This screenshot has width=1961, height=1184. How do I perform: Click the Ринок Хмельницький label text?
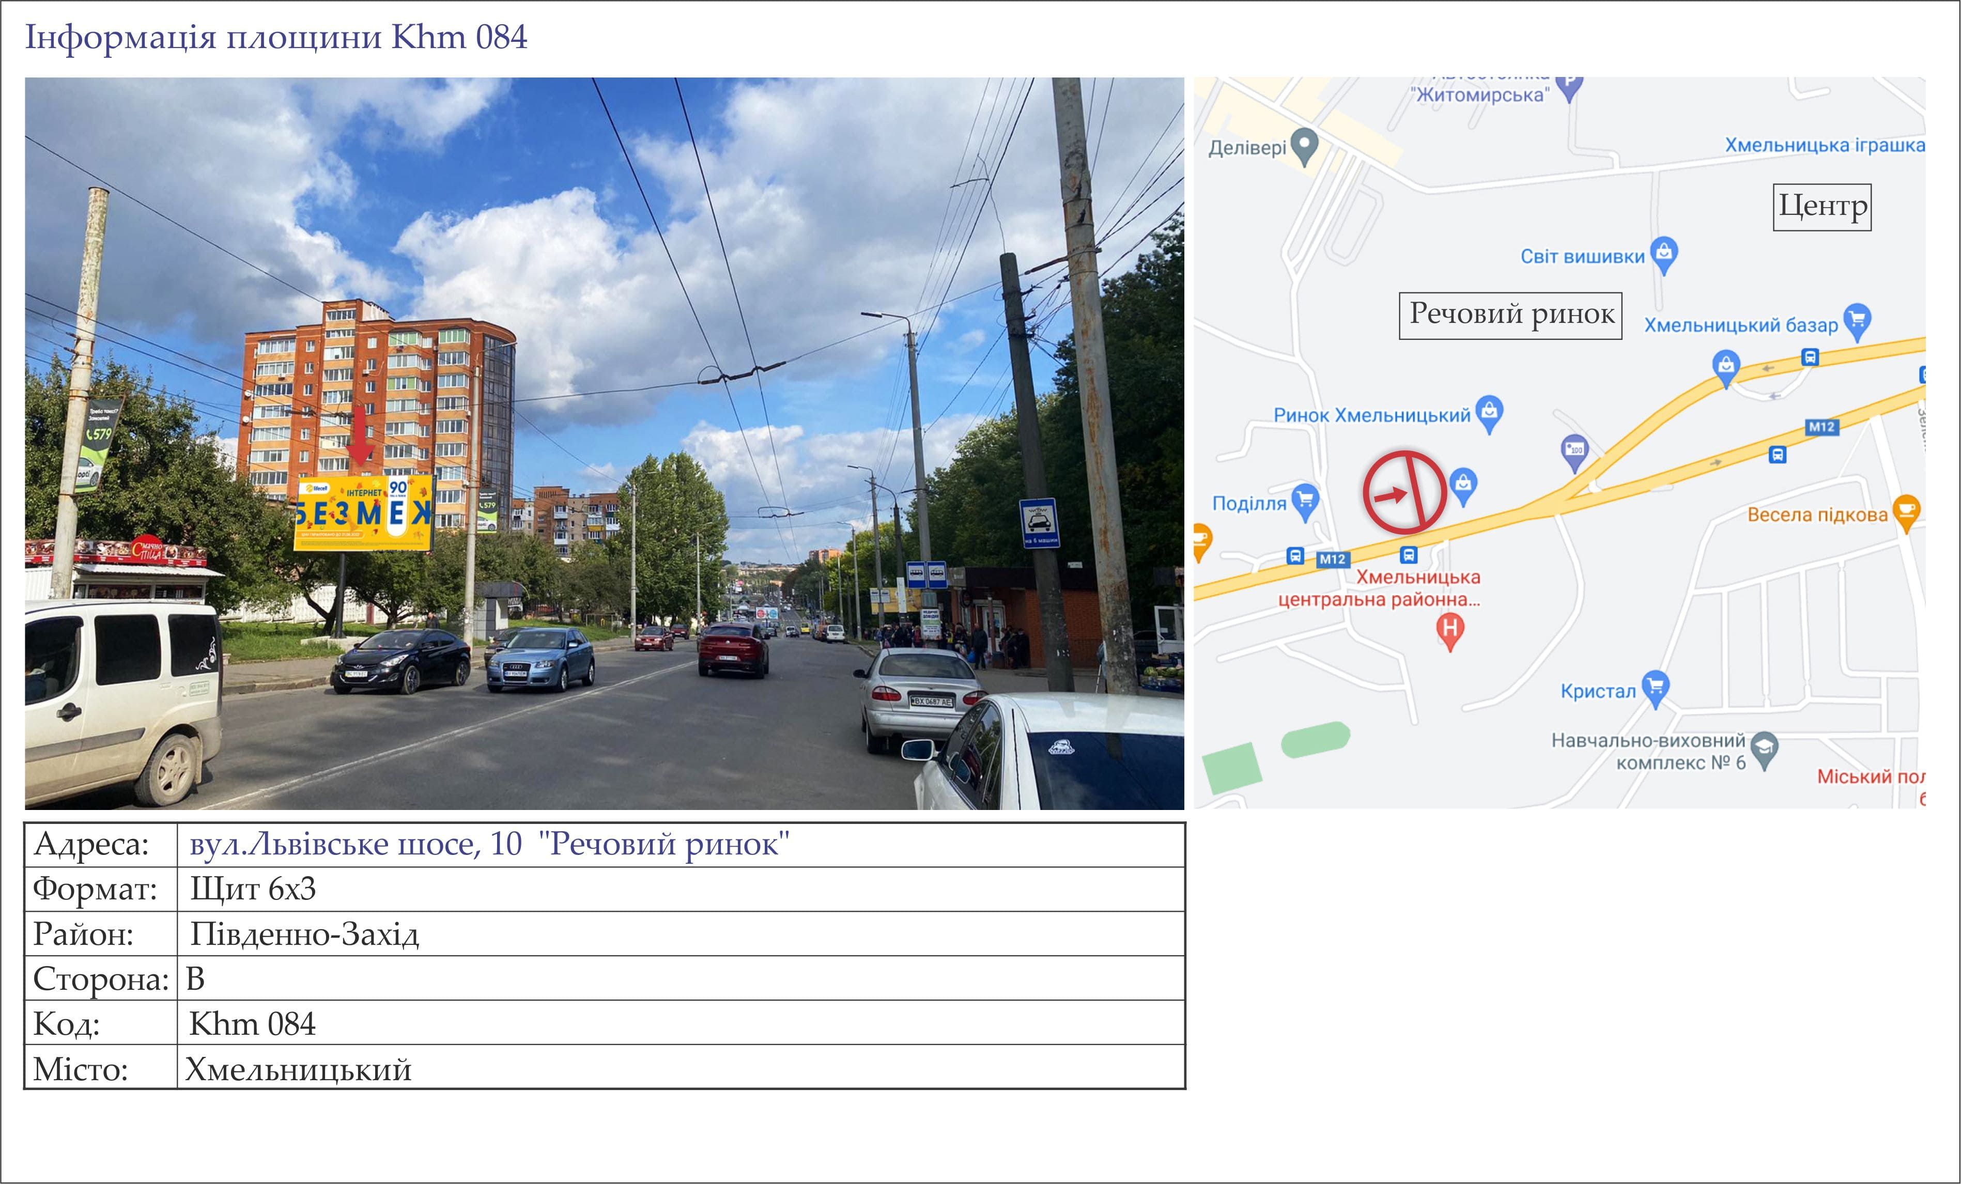coord(1372,415)
